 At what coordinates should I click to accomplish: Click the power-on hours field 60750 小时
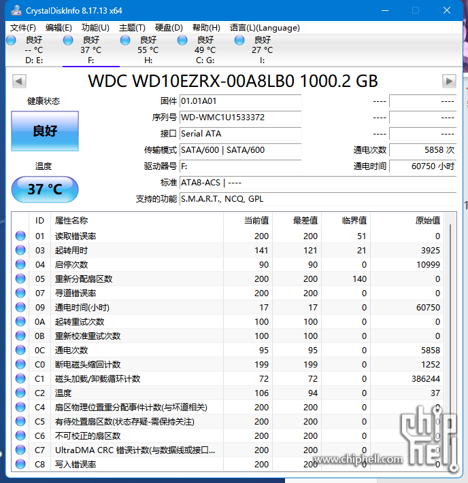422,166
